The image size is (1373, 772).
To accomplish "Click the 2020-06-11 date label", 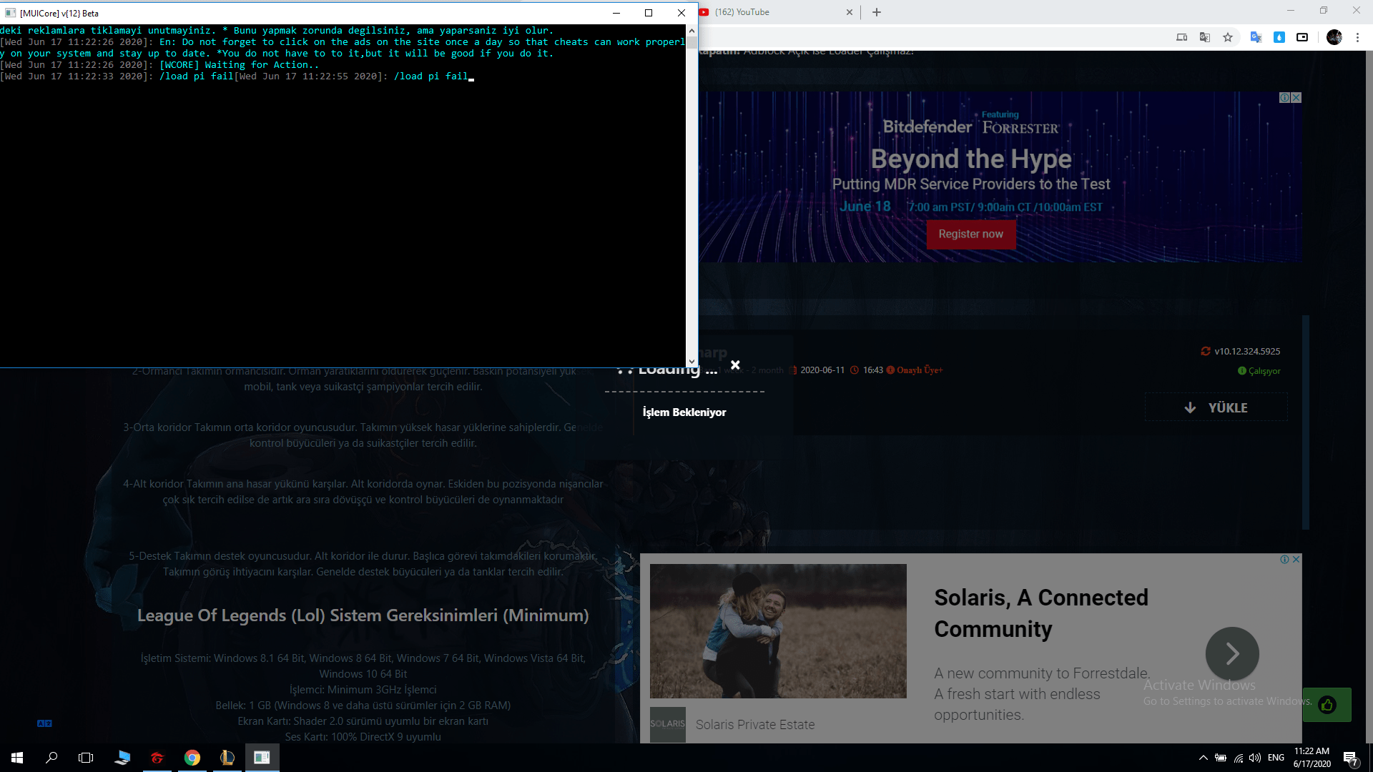I will (822, 370).
